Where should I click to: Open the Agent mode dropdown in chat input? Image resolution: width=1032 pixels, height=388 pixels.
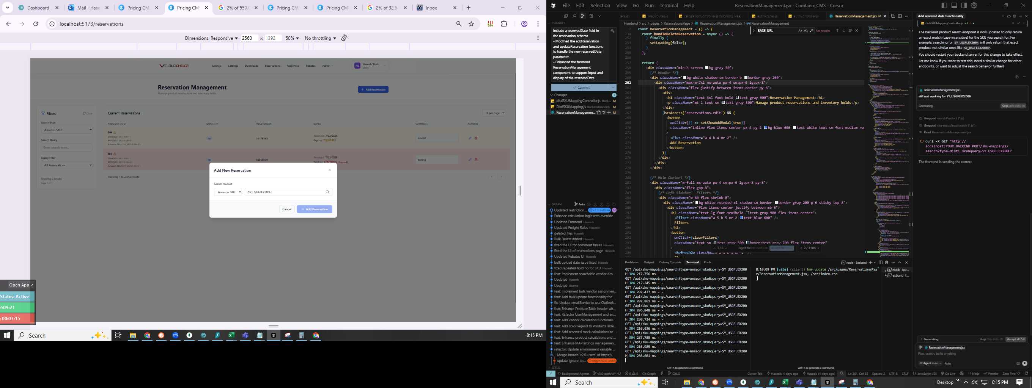930,363
